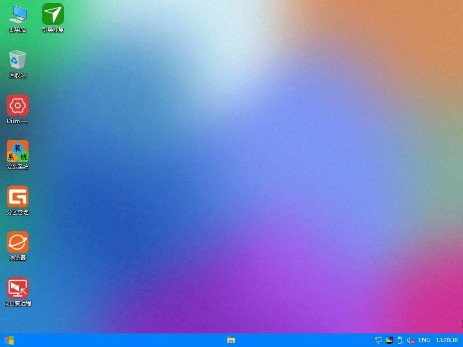463x347 pixels.
Task: Click an empty area of the desktop wallpaper
Action: [226, 181]
